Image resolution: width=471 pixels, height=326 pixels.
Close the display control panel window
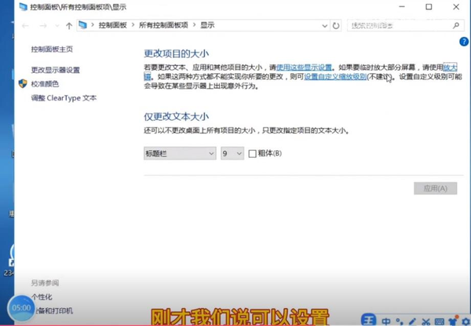click(456, 6)
